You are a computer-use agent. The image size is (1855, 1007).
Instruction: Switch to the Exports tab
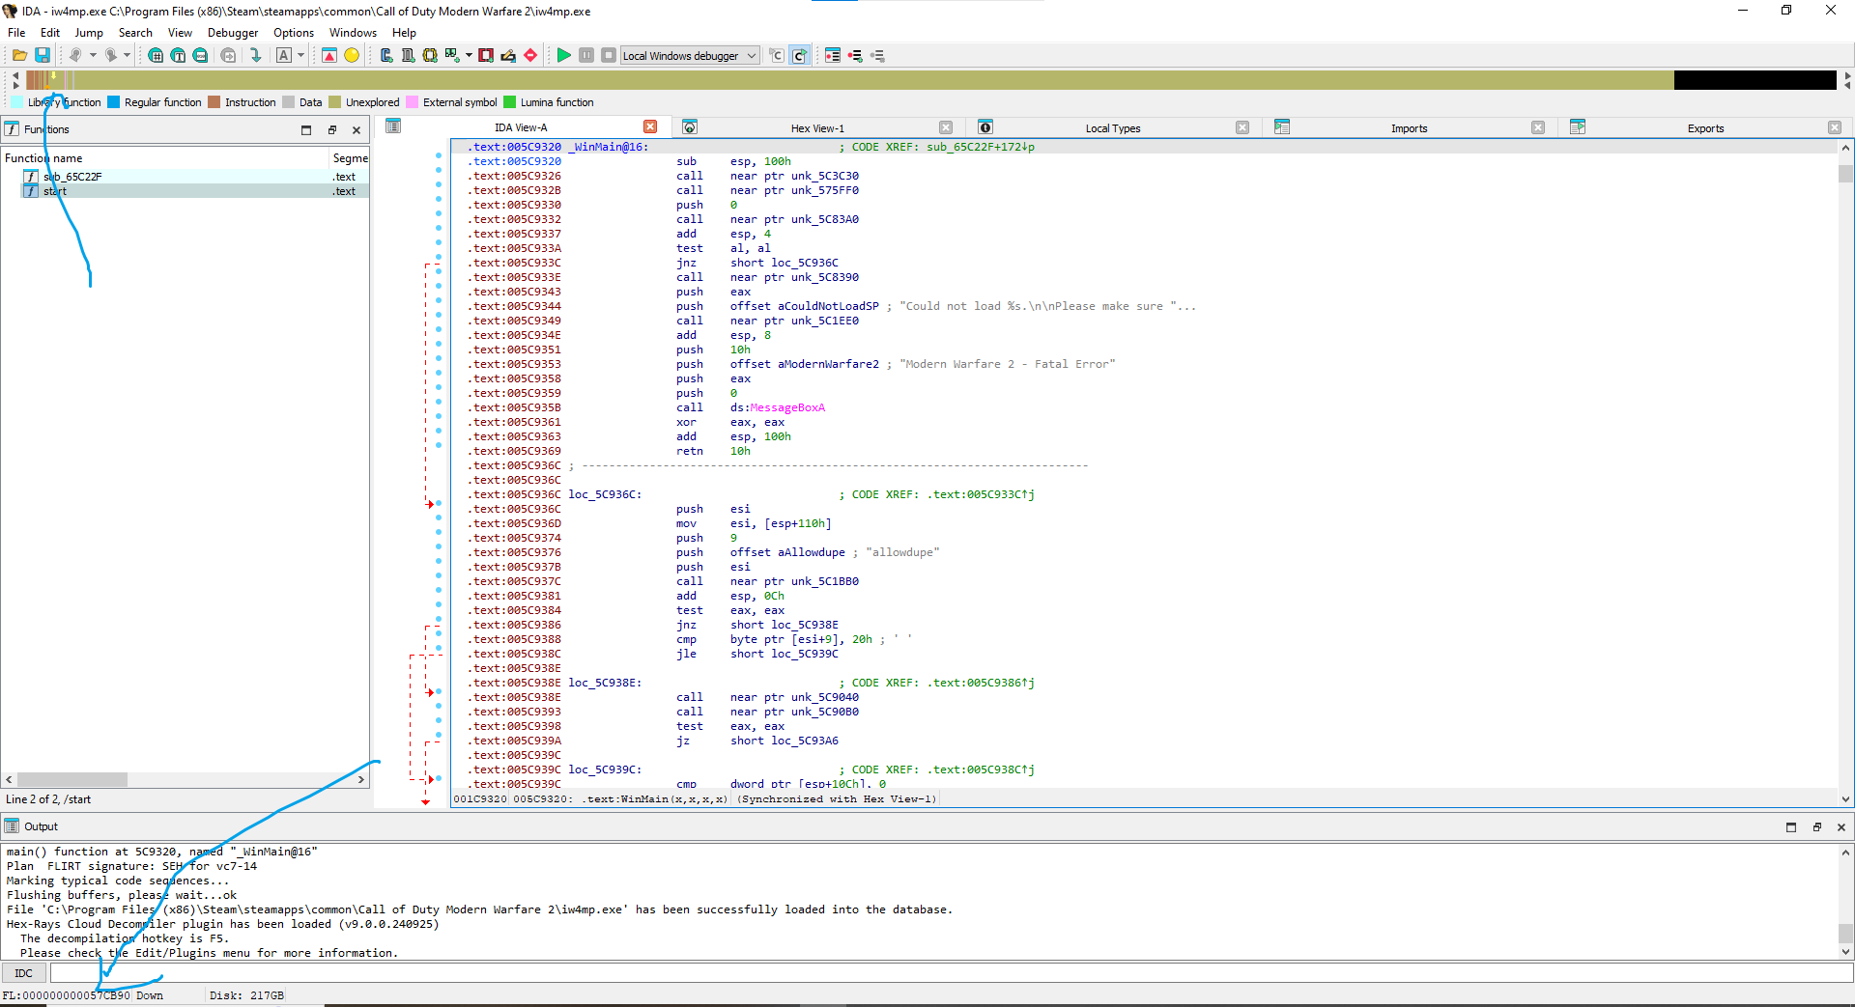[x=1705, y=127]
